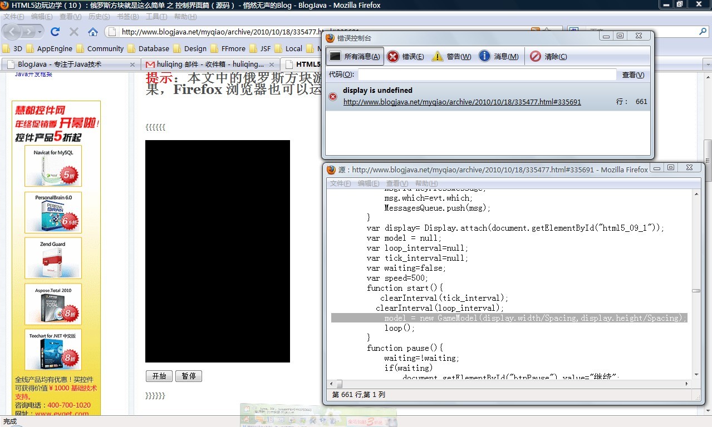This screenshot has width=712, height=427.
Task: Filter error console to errors only
Action: pyautogui.click(x=406, y=56)
